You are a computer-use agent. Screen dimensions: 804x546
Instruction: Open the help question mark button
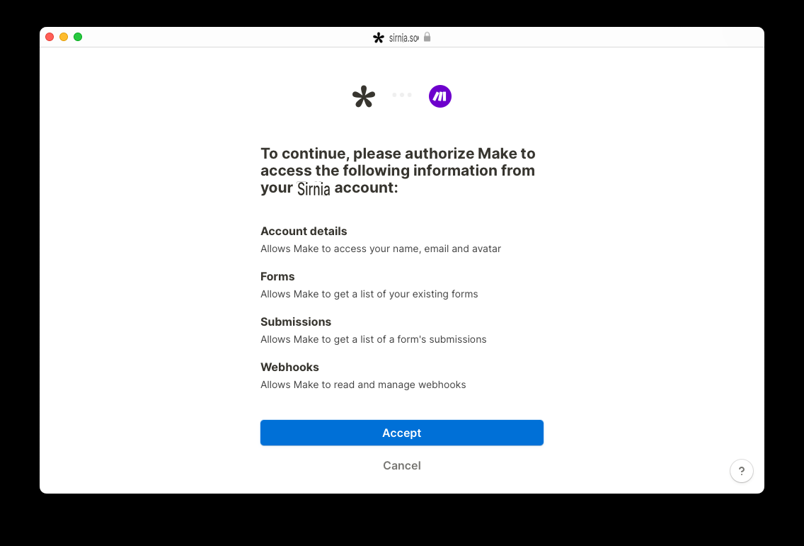pyautogui.click(x=742, y=470)
